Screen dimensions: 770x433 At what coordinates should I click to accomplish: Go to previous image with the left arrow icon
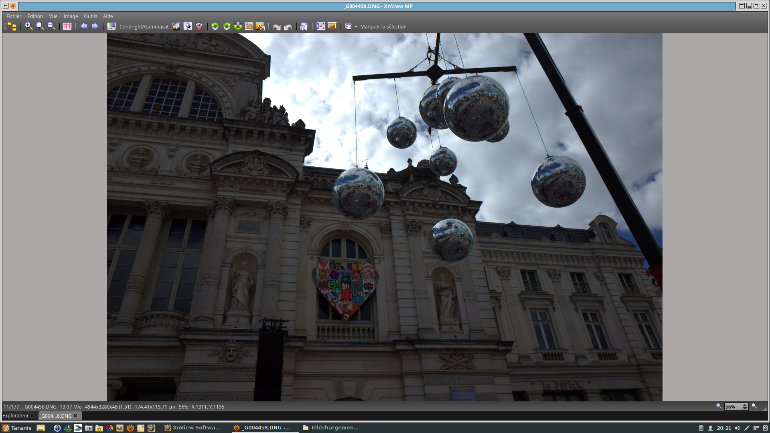tap(84, 26)
